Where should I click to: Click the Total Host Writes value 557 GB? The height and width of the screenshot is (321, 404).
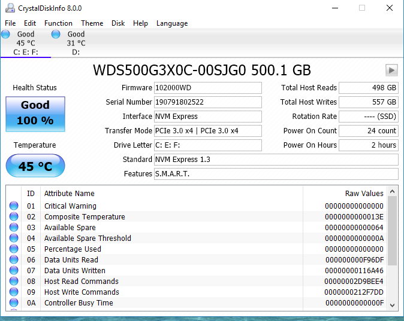coord(369,102)
